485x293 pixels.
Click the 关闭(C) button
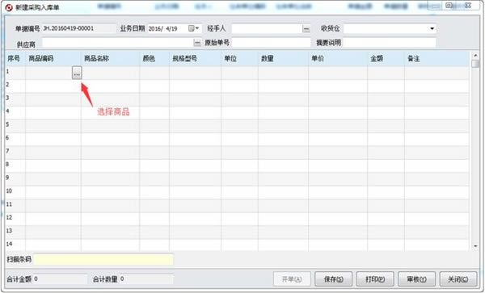pyautogui.click(x=458, y=279)
